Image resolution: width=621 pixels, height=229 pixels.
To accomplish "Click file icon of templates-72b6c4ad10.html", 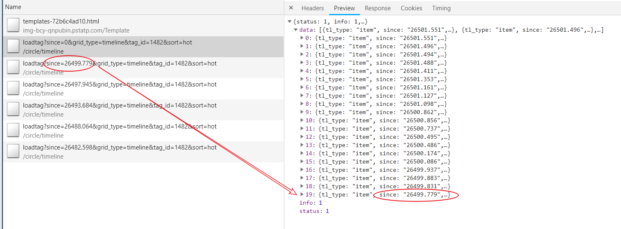I will coord(13,26).
